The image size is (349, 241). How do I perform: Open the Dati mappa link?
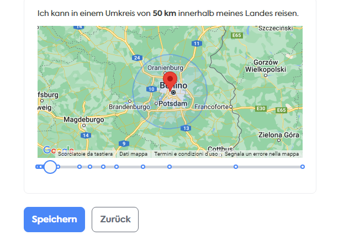tap(133, 154)
